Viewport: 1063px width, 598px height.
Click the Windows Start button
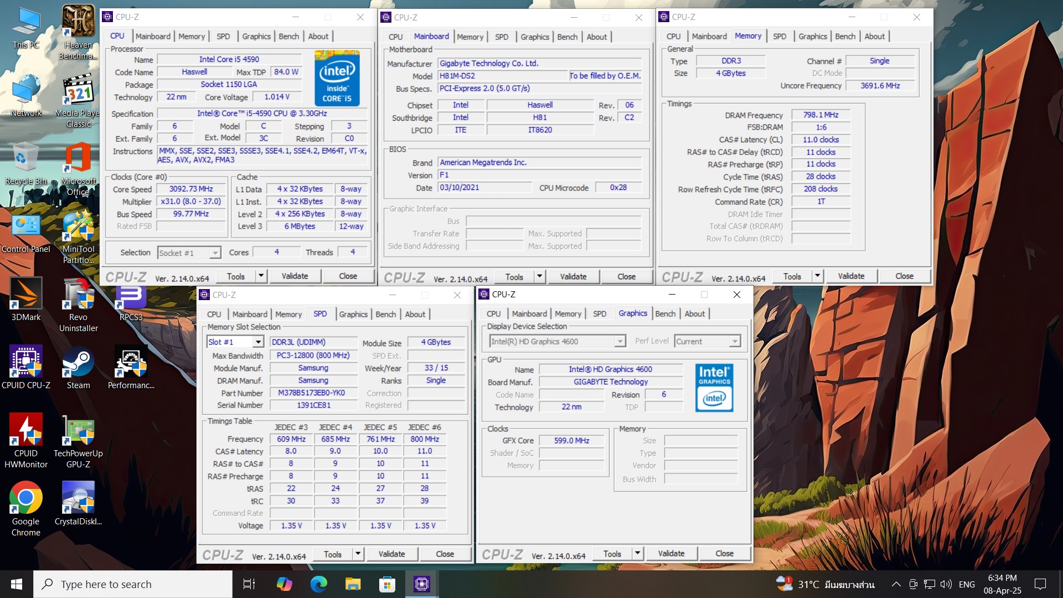point(17,584)
